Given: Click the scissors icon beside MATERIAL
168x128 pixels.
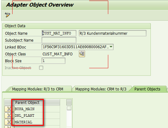Looking at the screenshot, I should 9,122.
